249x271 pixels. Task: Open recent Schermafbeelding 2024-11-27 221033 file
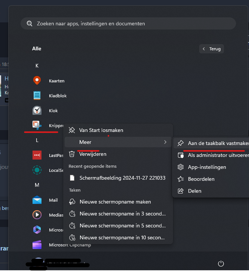coord(122,178)
